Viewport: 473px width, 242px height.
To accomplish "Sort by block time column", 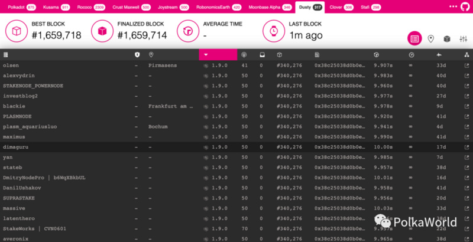I will (x=376, y=55).
